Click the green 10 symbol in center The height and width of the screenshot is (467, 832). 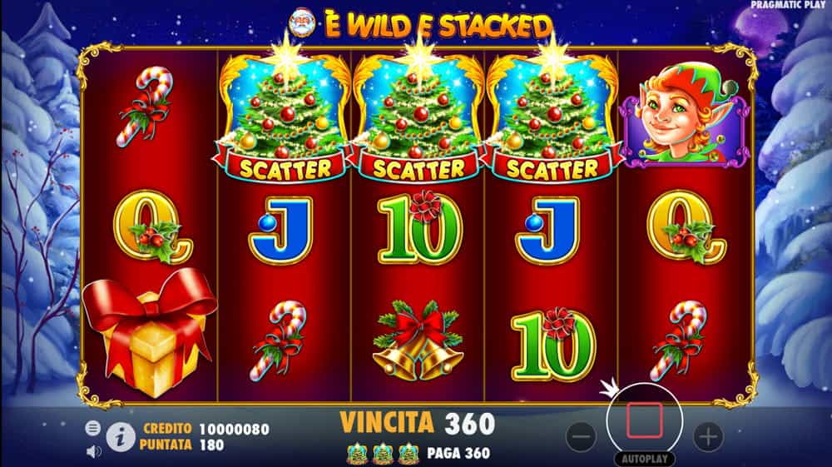pos(419,227)
